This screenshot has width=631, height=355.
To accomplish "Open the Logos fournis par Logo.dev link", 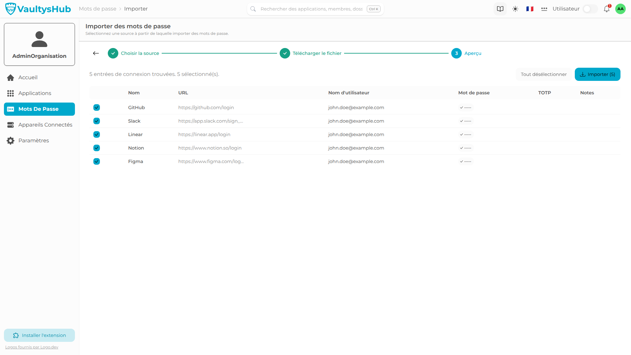I will point(32,347).
